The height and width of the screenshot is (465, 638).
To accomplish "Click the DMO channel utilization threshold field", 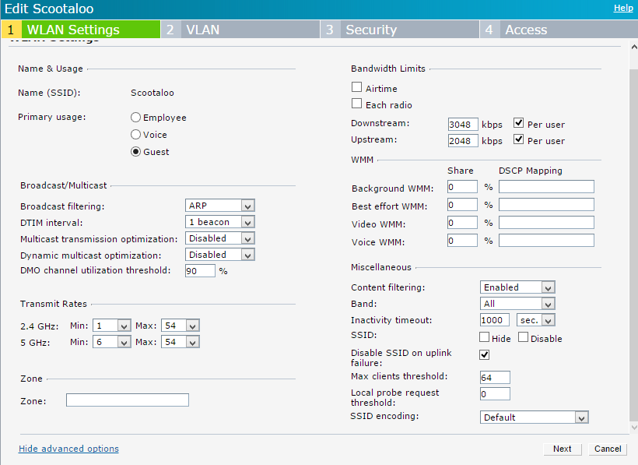I will coord(200,271).
